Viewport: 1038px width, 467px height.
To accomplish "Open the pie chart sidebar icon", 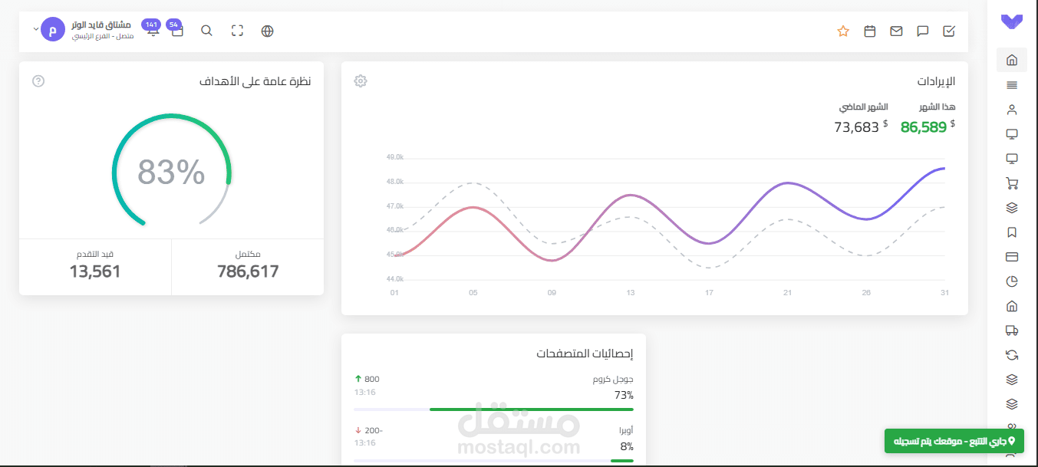I will tap(1012, 281).
